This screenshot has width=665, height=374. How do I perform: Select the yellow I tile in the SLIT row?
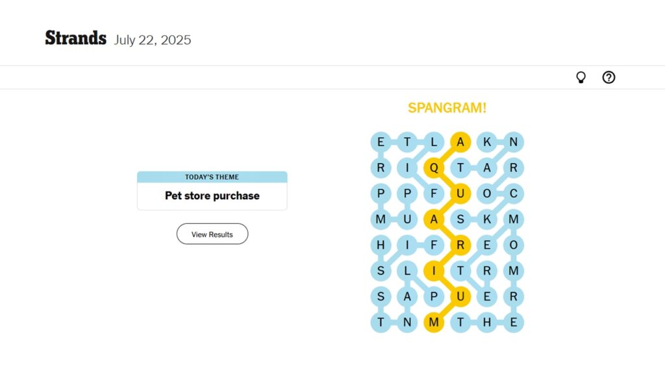(434, 271)
